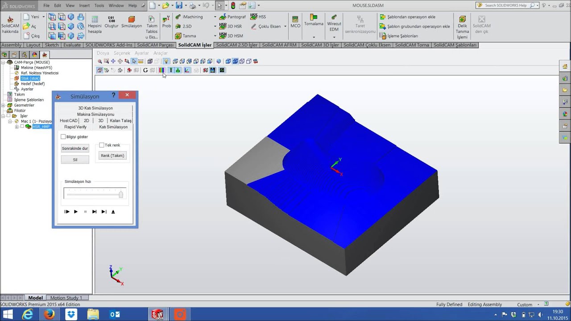Select Wirecut EDM operation

pyautogui.click(x=334, y=23)
